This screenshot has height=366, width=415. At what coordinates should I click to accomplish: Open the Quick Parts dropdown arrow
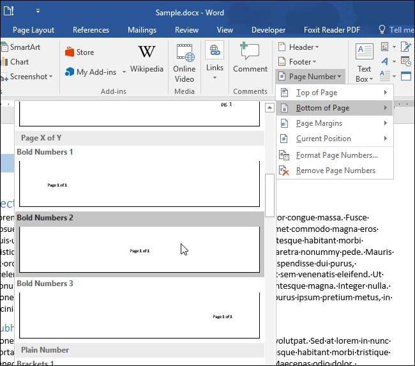click(x=394, y=47)
